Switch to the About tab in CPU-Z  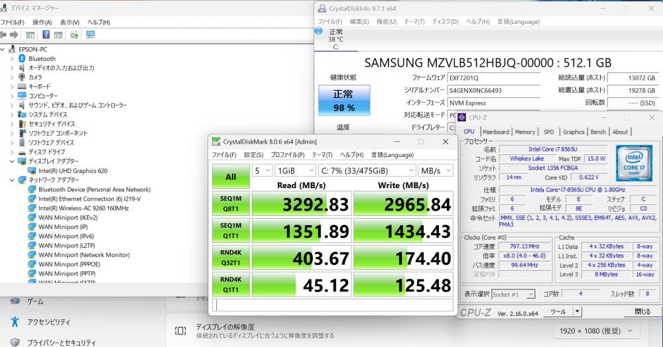(621, 132)
